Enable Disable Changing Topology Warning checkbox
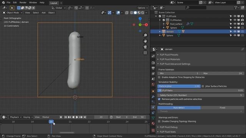The width and height of the screenshot is (246, 138). click(159, 122)
